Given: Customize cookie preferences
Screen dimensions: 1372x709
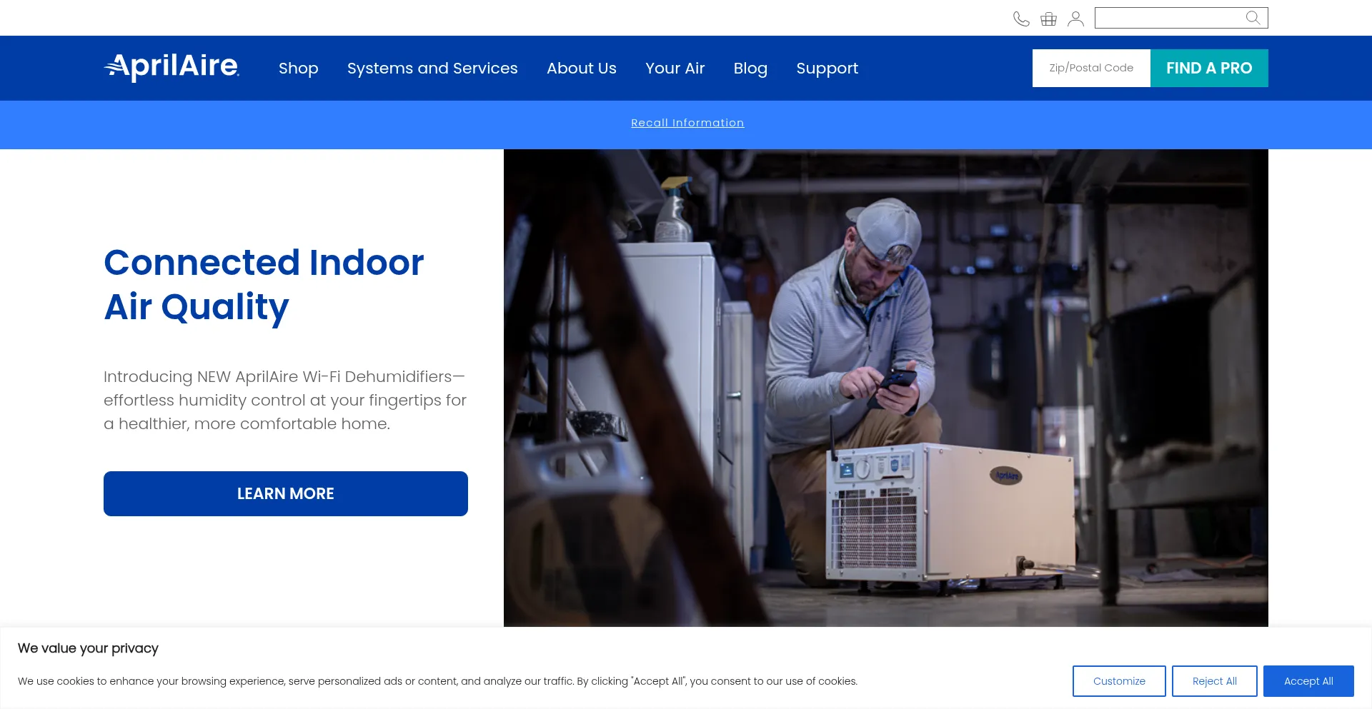Looking at the screenshot, I should tap(1118, 681).
